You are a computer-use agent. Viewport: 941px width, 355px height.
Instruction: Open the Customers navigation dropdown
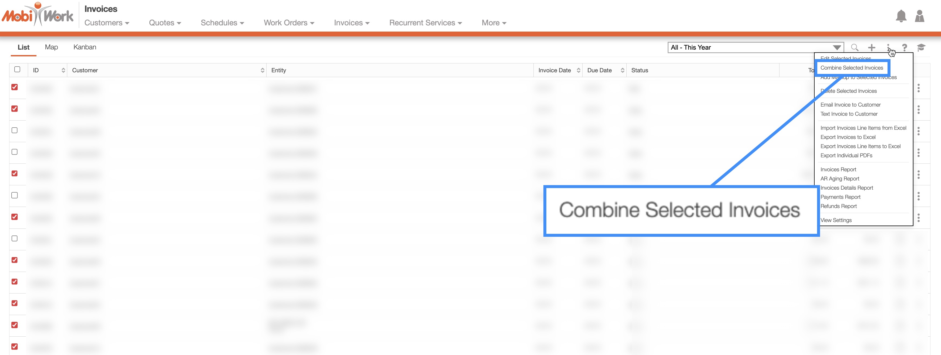(x=107, y=23)
